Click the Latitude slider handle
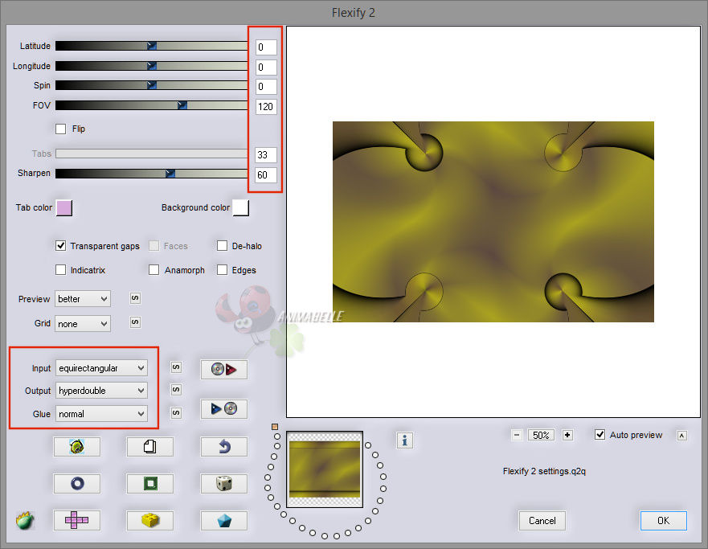The height and width of the screenshot is (549, 708). pos(152,46)
